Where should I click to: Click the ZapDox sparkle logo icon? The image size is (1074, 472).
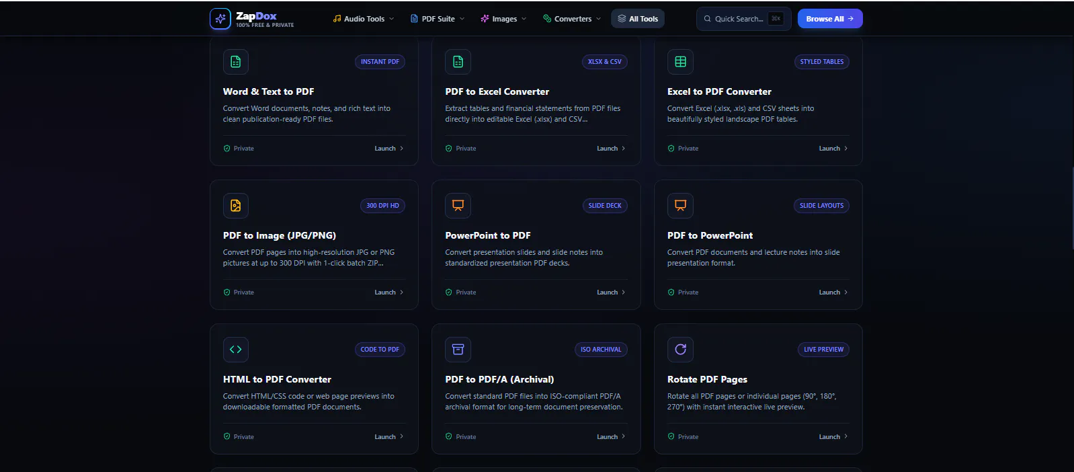pyautogui.click(x=220, y=19)
